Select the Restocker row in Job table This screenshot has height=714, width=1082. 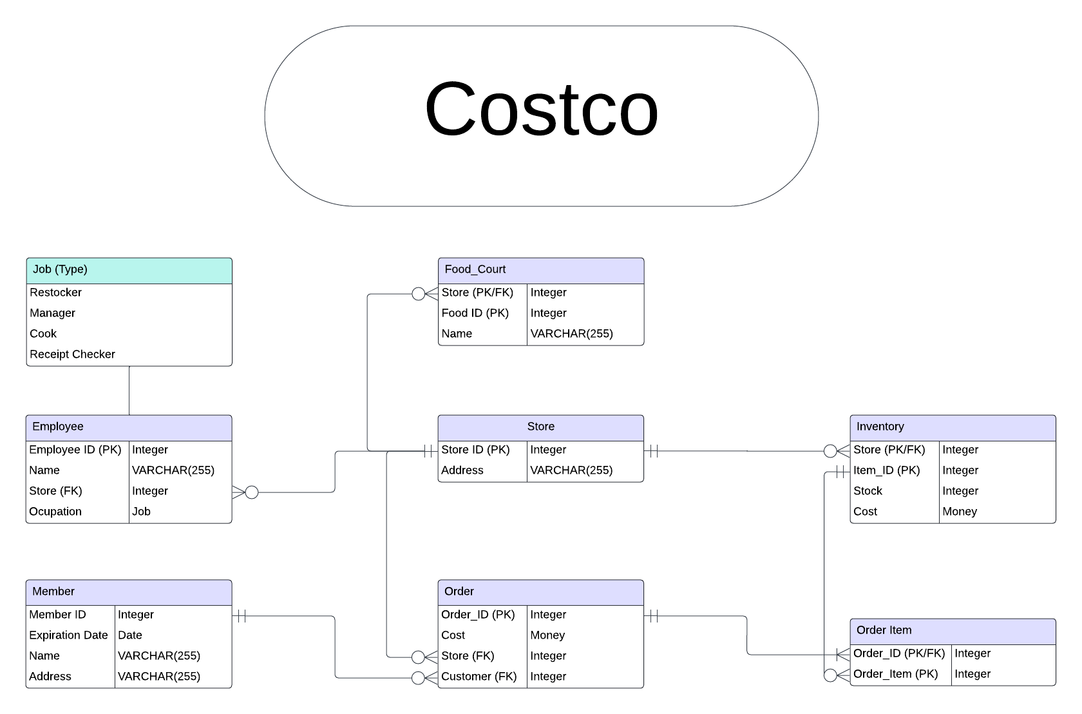click(129, 293)
